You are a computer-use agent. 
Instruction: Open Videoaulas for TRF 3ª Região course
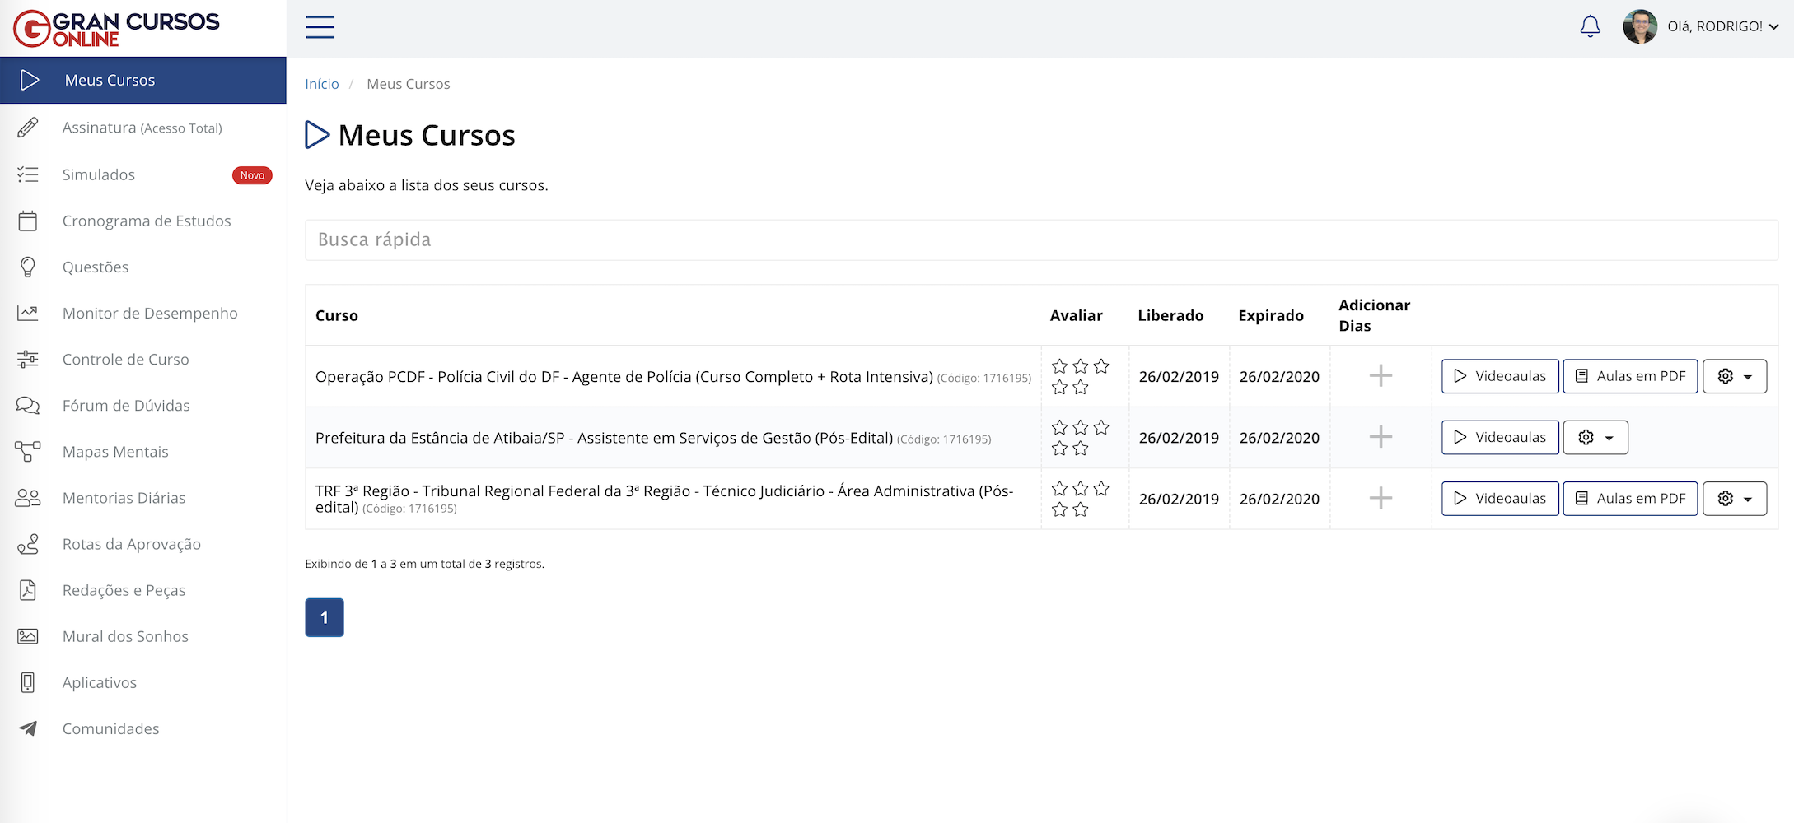click(x=1500, y=498)
